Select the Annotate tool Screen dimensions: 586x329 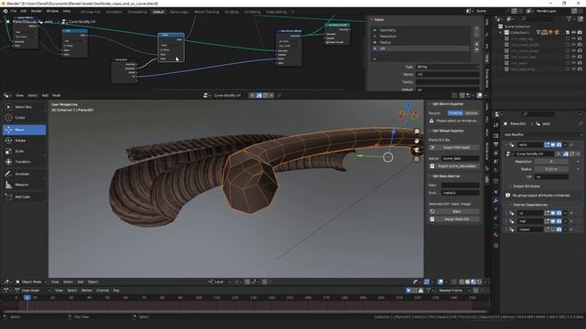click(25, 174)
